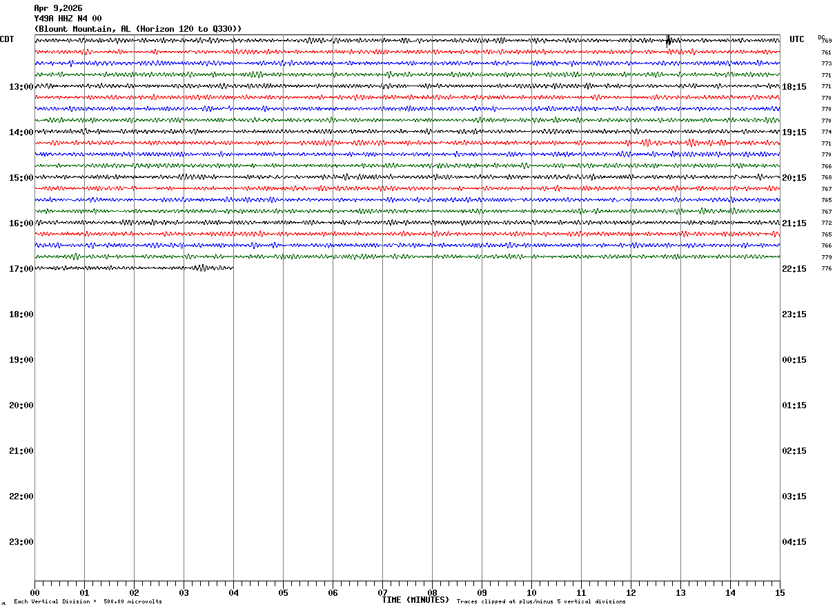Click the DC offset value 776
The width and height of the screenshot is (835, 611).
tap(827, 268)
